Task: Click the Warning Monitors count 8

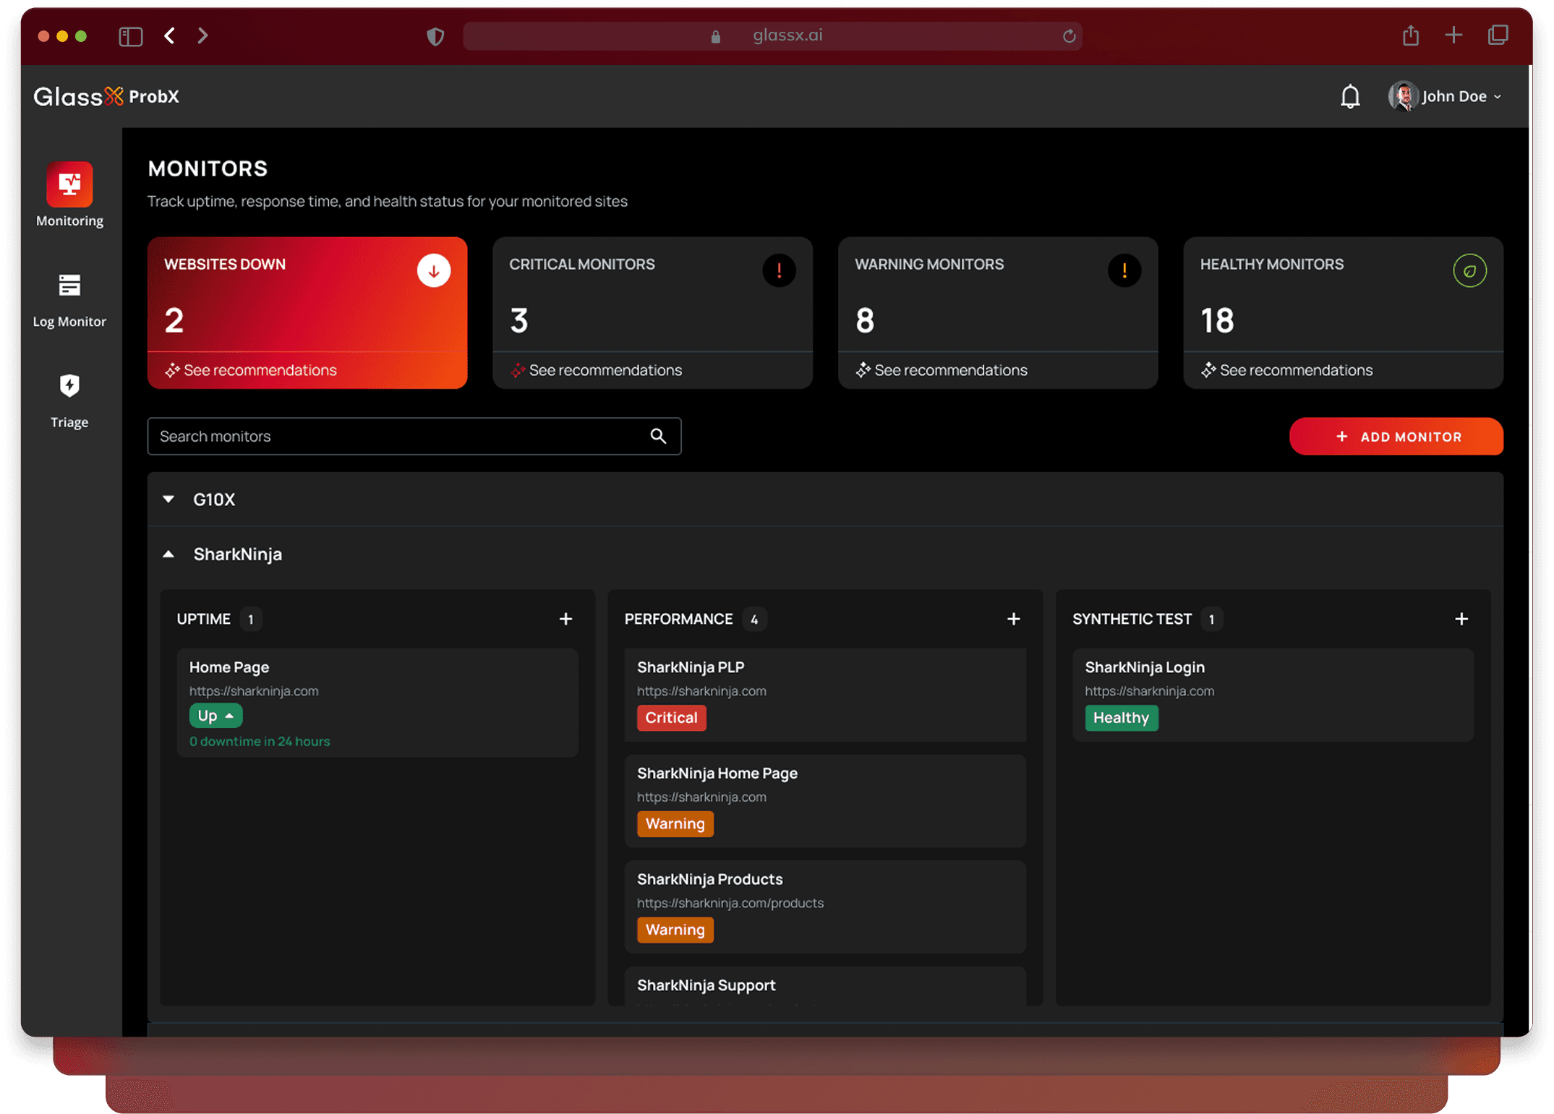Action: coord(865,320)
